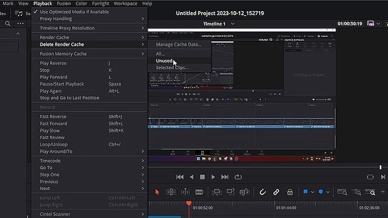
Task: Expand the Play Around/To submenu
Action: coord(90,151)
